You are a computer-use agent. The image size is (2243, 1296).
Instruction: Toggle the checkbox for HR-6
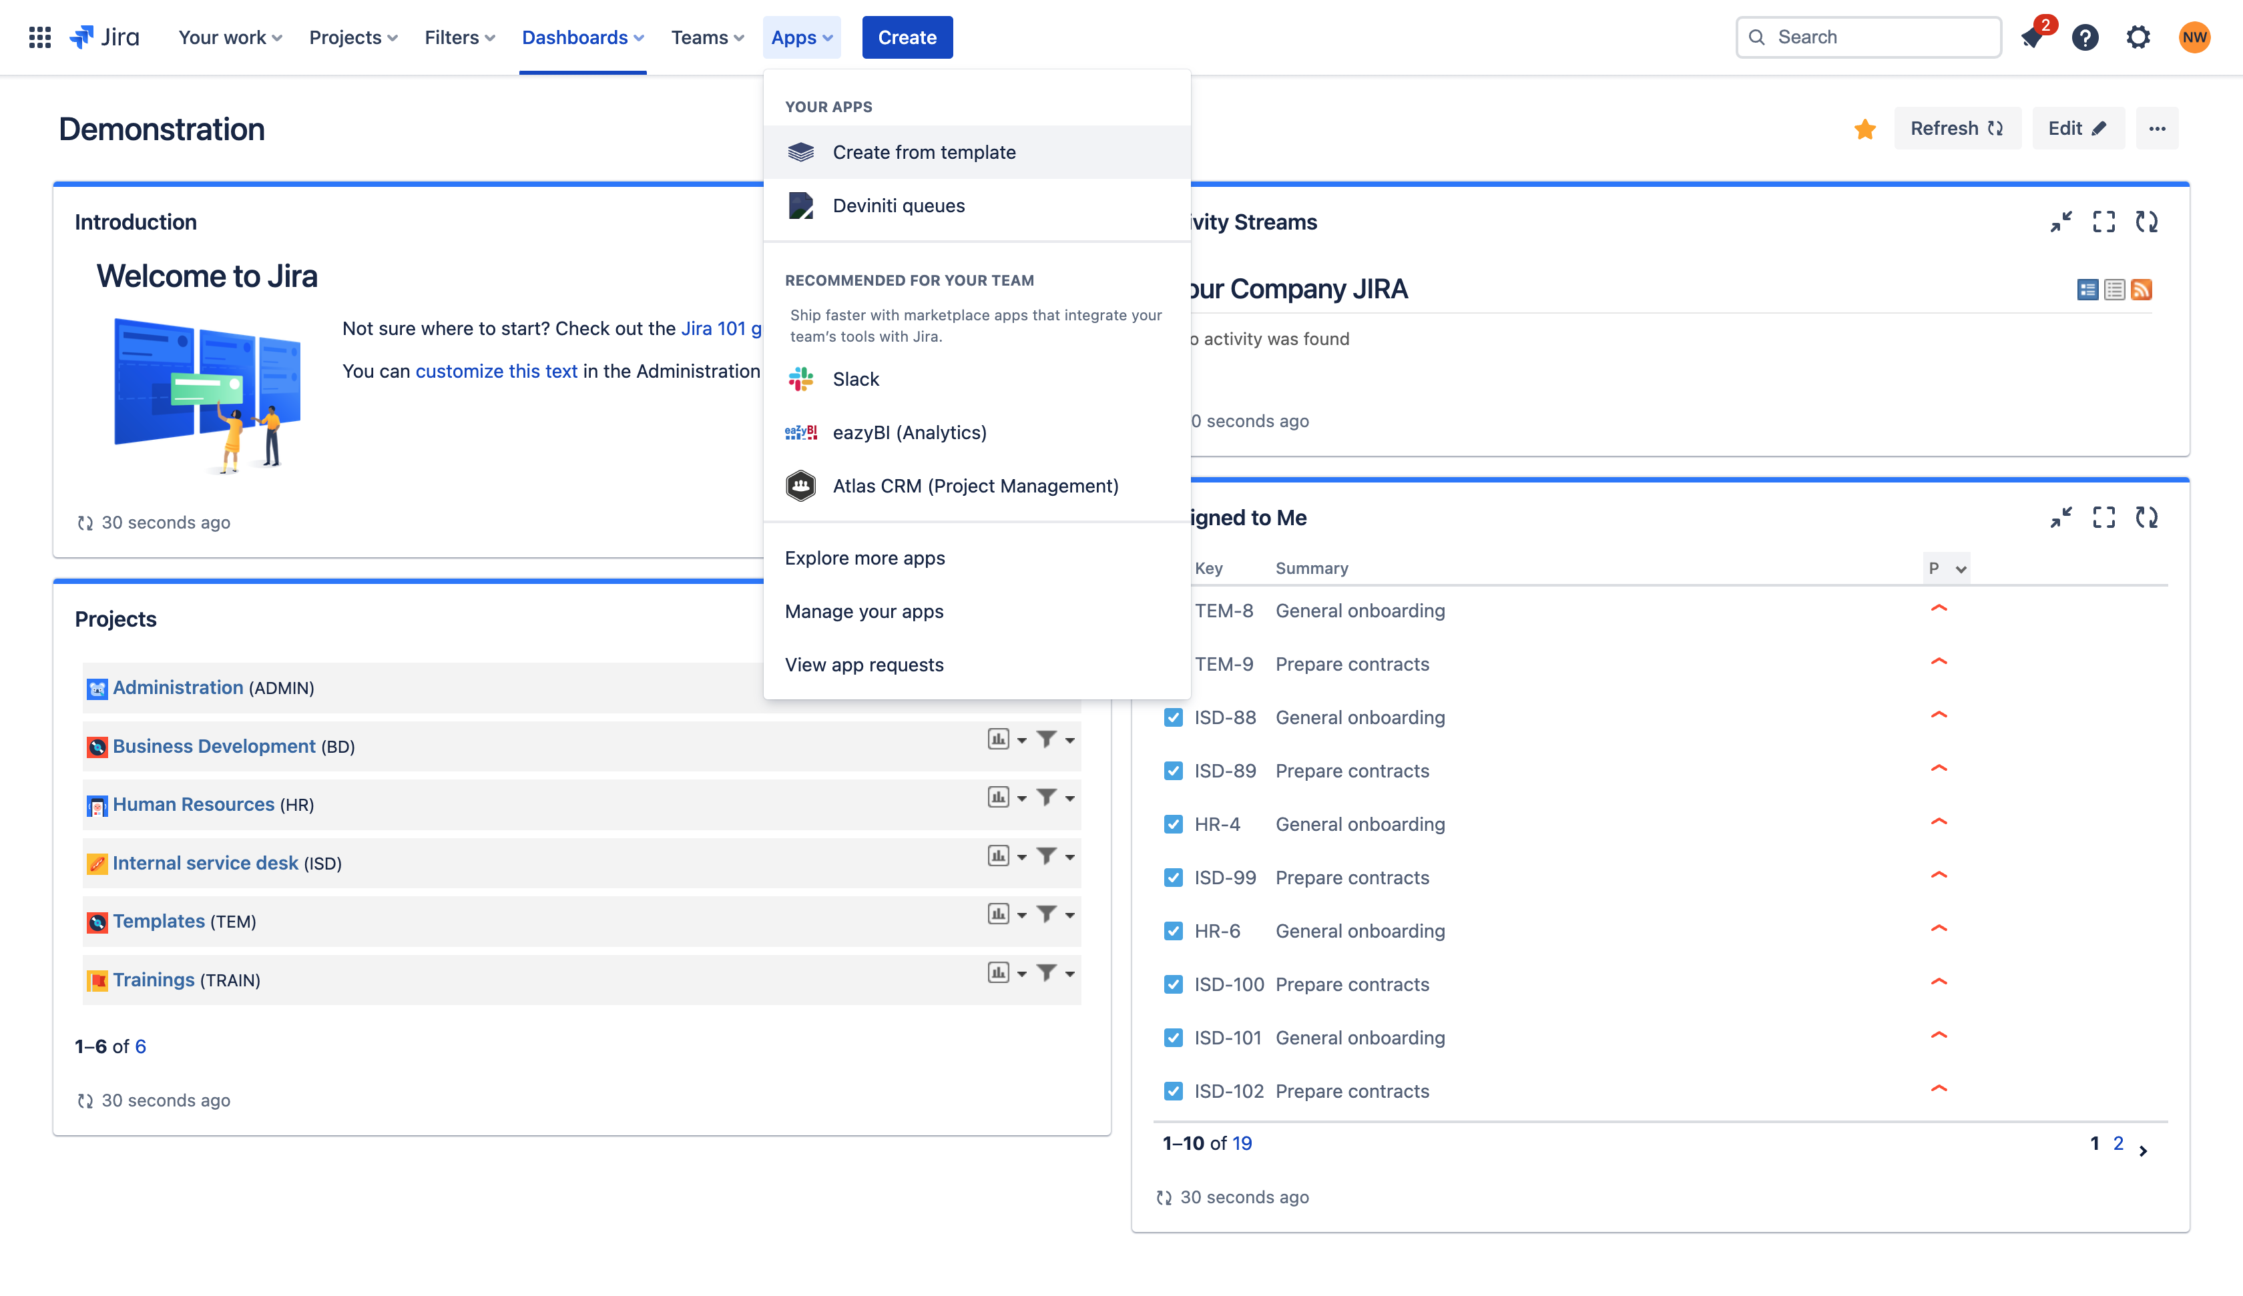(x=1173, y=931)
